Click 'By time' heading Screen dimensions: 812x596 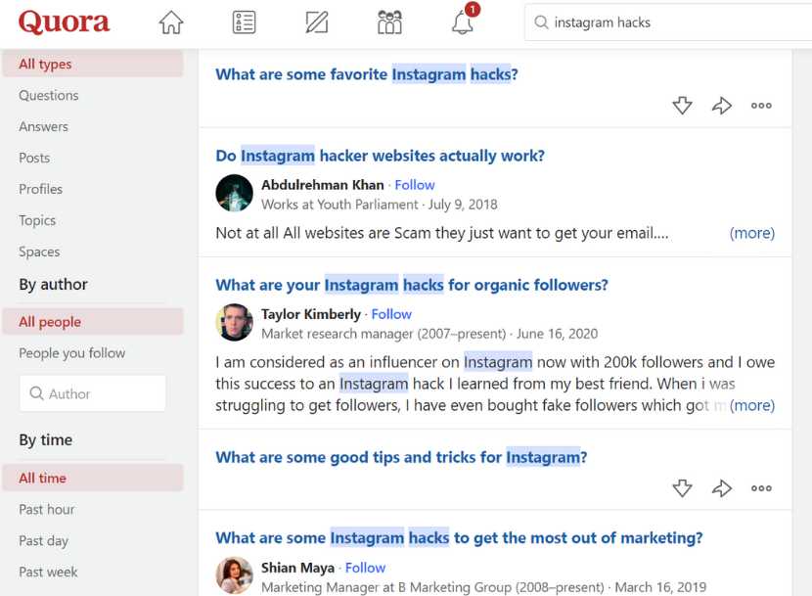tap(46, 439)
